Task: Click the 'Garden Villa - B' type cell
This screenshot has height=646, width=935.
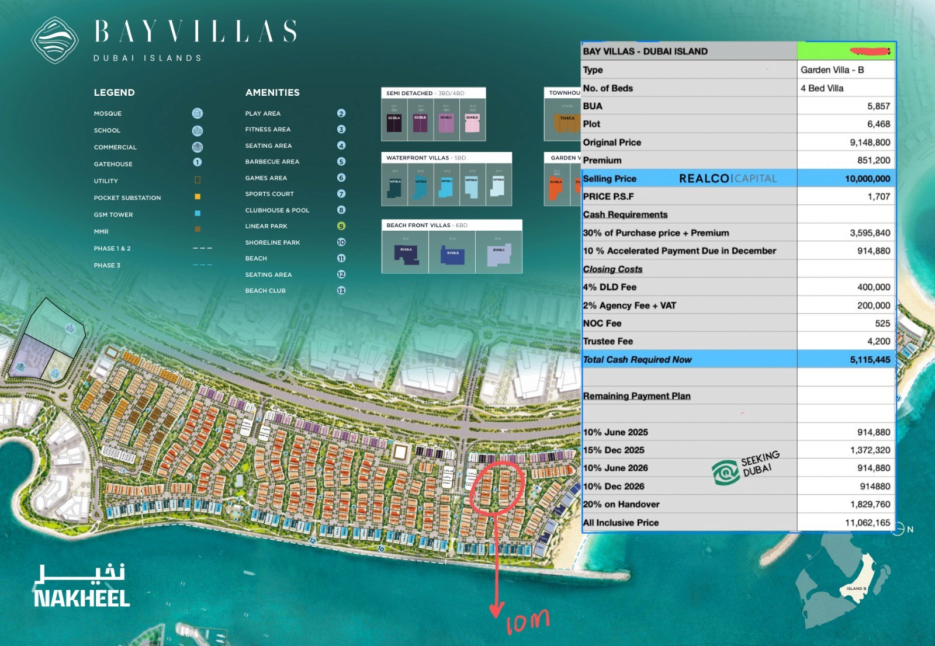Action: pos(846,70)
